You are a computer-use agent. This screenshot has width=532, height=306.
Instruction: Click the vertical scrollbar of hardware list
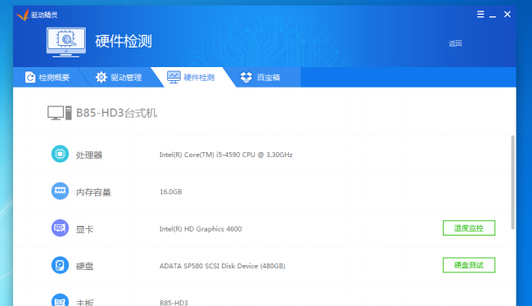512,182
